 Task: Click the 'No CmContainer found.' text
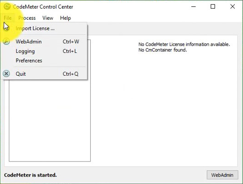(163, 50)
